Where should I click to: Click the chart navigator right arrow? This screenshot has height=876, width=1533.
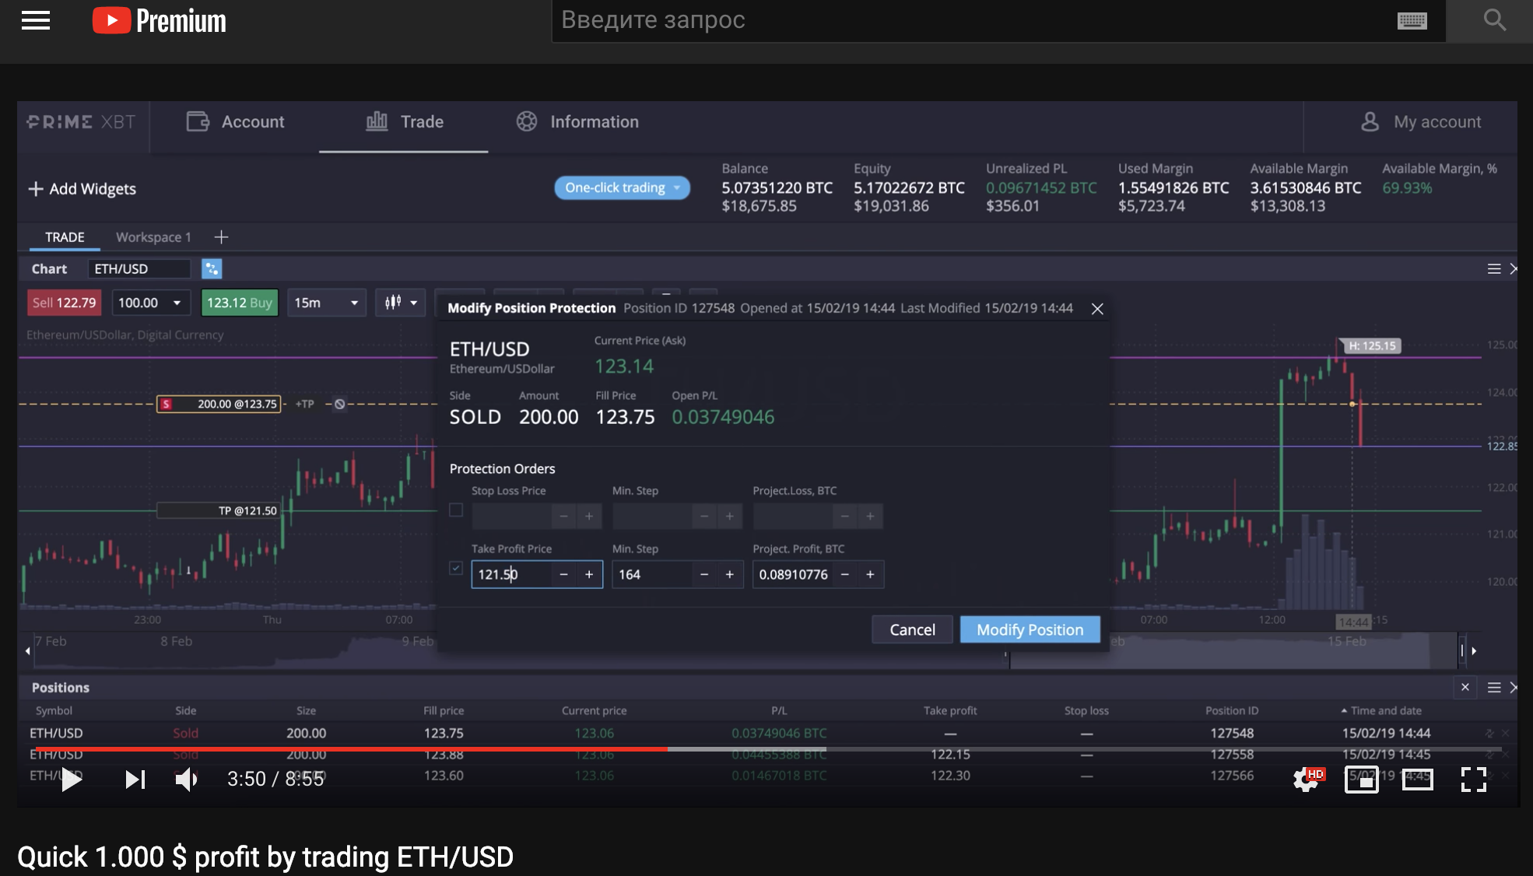tap(1474, 650)
